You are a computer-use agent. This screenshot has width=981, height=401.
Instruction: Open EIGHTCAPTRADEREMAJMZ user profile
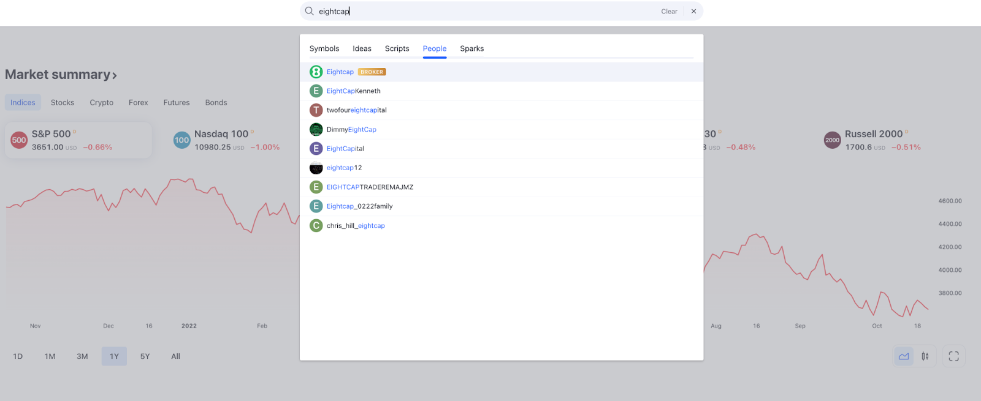click(x=502, y=187)
